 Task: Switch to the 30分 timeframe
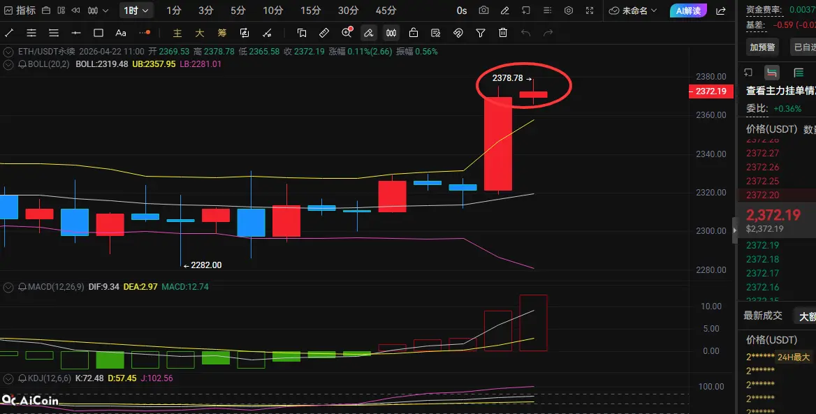point(348,10)
